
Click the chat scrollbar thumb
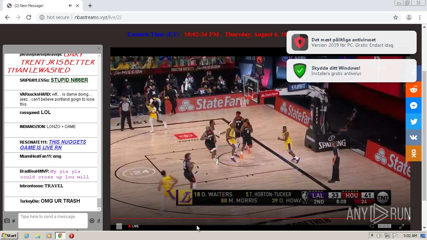[99, 202]
